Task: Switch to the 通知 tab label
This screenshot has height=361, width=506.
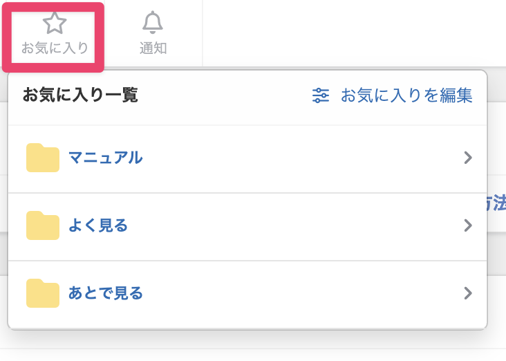Action: point(153,48)
